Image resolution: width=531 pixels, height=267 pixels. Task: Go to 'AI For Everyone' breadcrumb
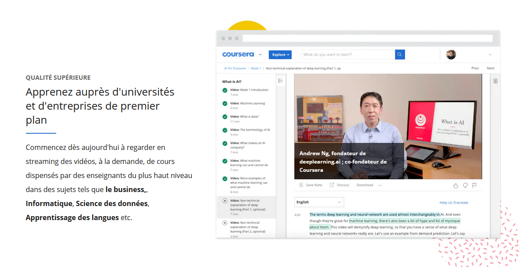[x=235, y=68]
